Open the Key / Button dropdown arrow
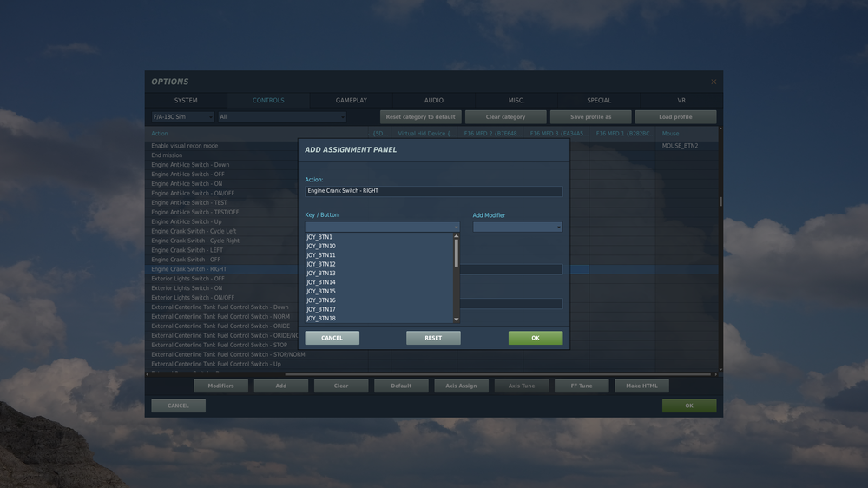868x488 pixels. click(457, 228)
